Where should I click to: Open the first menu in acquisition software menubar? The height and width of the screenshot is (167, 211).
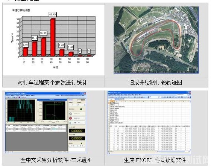coord(8,95)
